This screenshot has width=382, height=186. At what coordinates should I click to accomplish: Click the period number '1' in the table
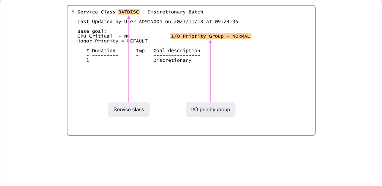tap(88, 60)
